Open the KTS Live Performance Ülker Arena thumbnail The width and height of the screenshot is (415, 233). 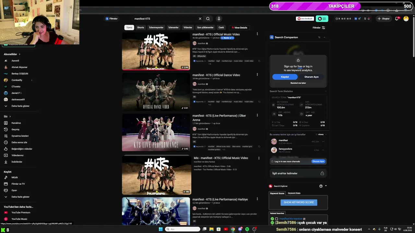point(156,133)
